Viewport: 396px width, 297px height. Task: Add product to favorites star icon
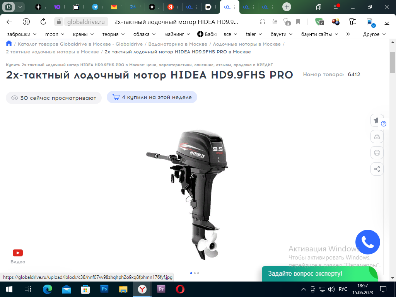[x=376, y=120]
